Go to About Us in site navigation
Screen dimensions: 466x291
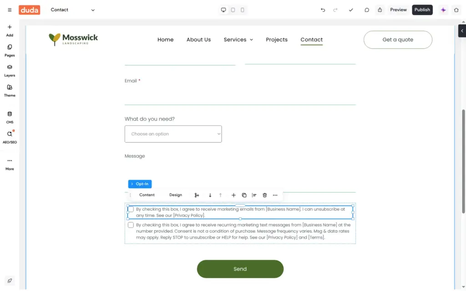[x=198, y=40]
